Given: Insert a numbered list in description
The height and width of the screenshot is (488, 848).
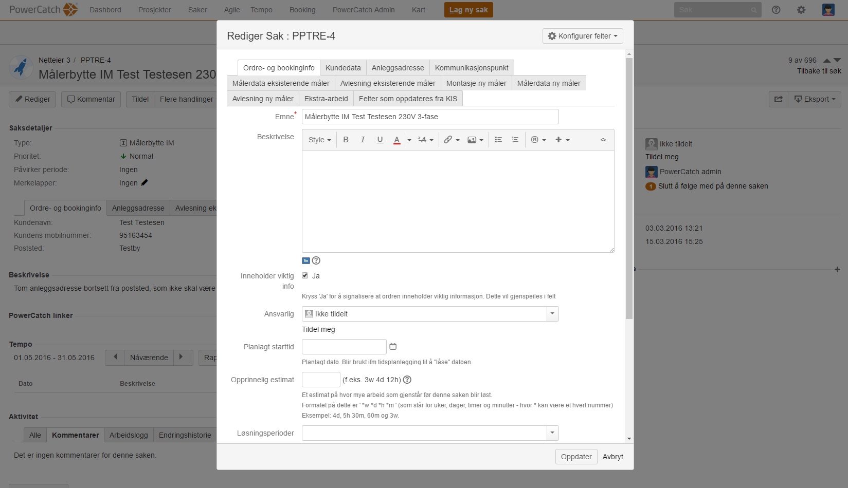Looking at the screenshot, I should (515, 140).
